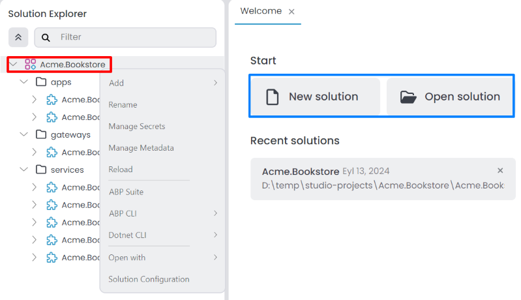
Task: Click the Eyl 13, 2024 date
Action: 366,171
